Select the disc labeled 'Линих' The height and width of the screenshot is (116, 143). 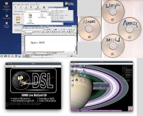[130, 29]
